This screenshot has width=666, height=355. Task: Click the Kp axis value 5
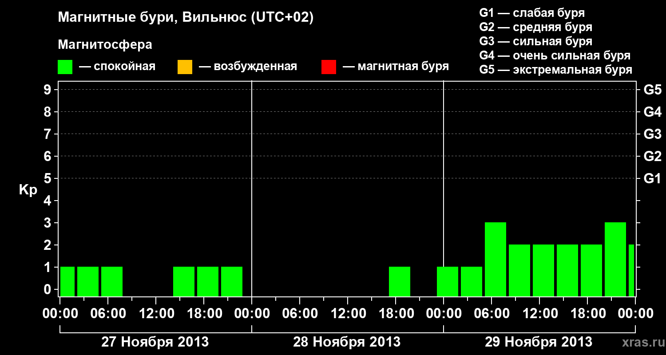click(x=48, y=178)
